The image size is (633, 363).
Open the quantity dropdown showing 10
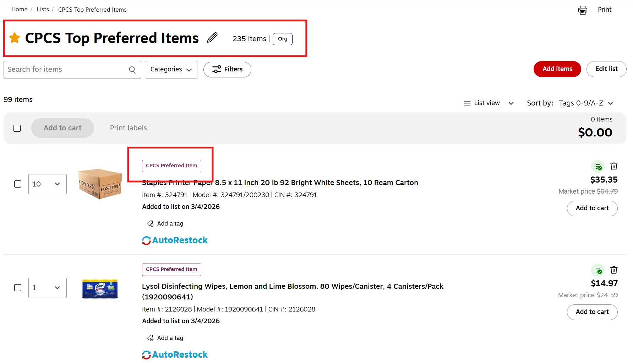[48, 184]
